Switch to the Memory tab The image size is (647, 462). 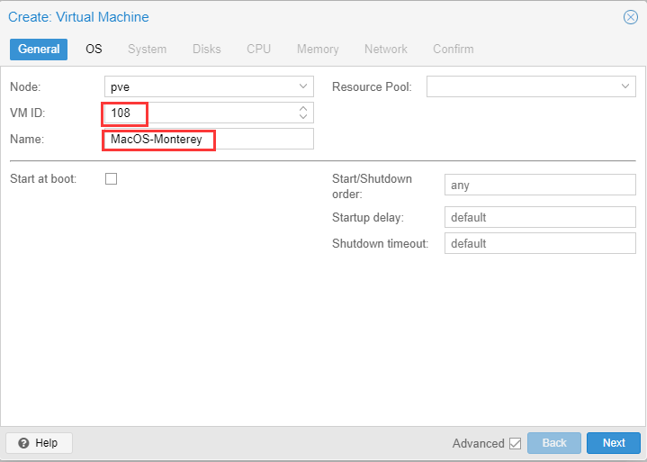(318, 49)
